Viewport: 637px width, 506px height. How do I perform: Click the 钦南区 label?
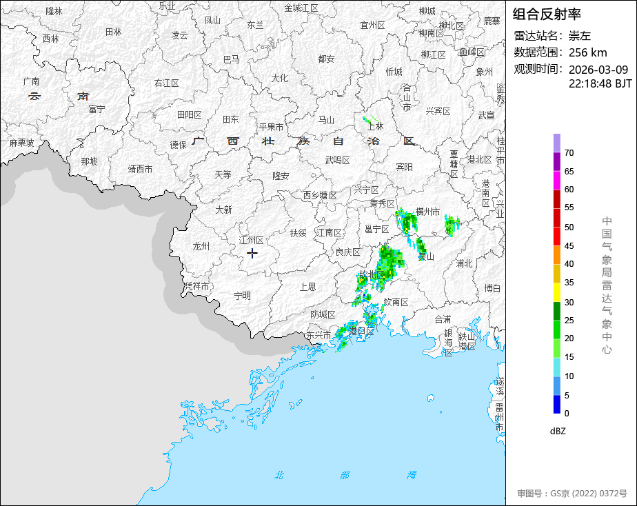point(396,302)
